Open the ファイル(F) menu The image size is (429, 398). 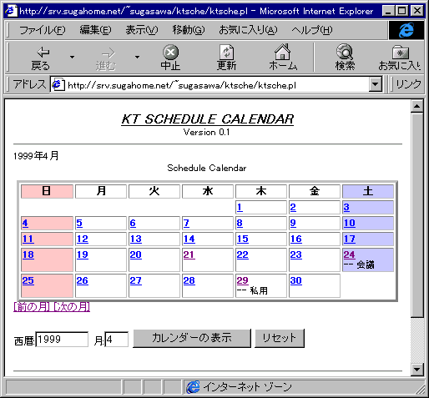pyautogui.click(x=43, y=30)
